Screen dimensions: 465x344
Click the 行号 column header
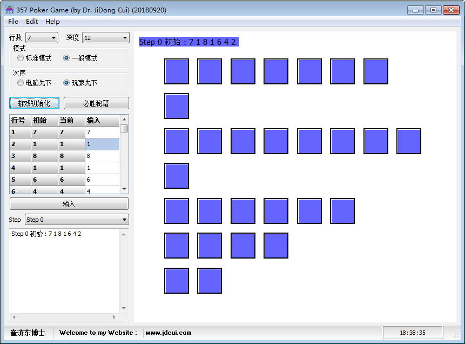20,120
